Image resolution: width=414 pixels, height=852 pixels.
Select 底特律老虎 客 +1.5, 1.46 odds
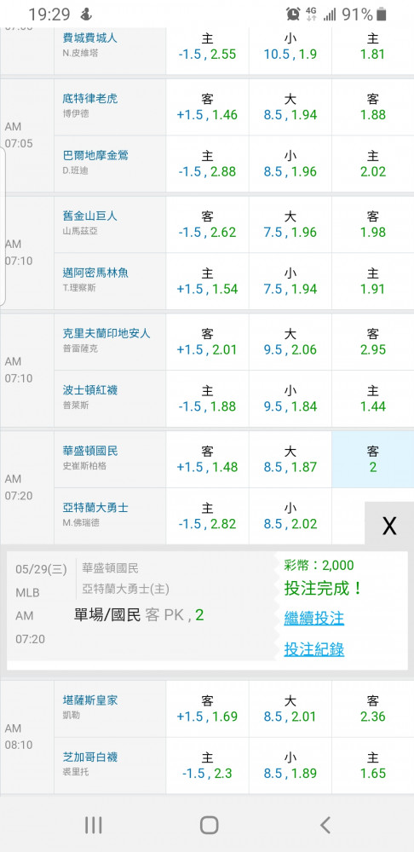(x=207, y=107)
